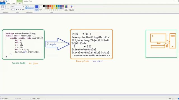Click the "package exceptionHandling;" line
The image size is (179, 100).
coord(21,33)
